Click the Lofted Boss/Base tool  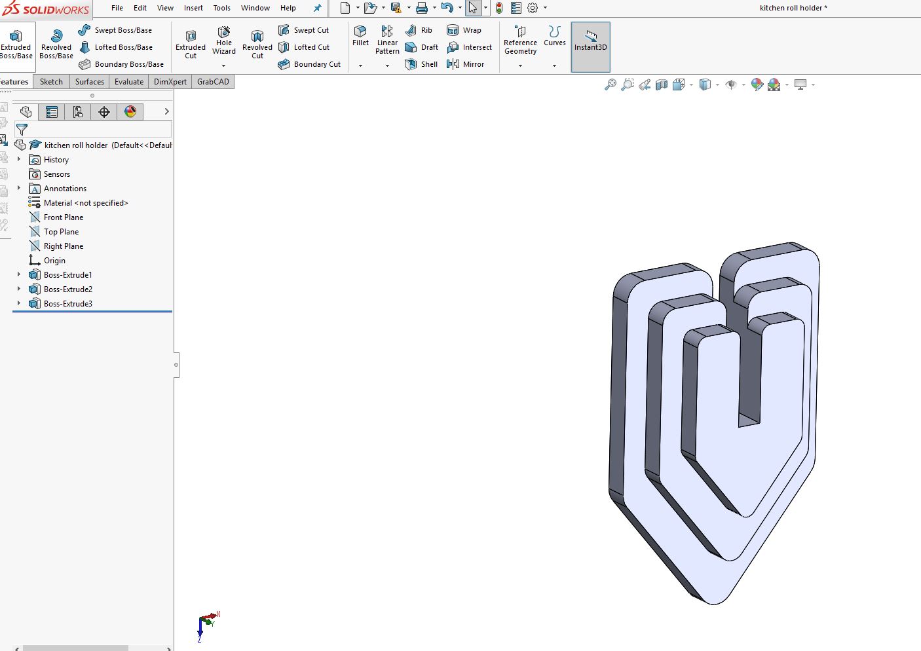115,47
